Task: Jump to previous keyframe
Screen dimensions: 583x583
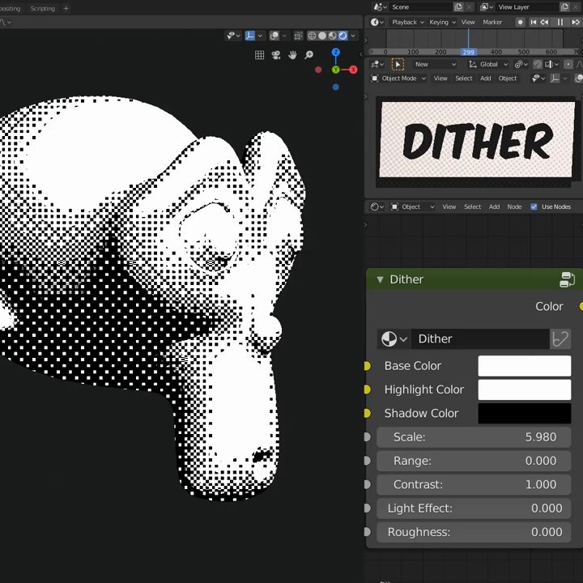Action: 545,23
